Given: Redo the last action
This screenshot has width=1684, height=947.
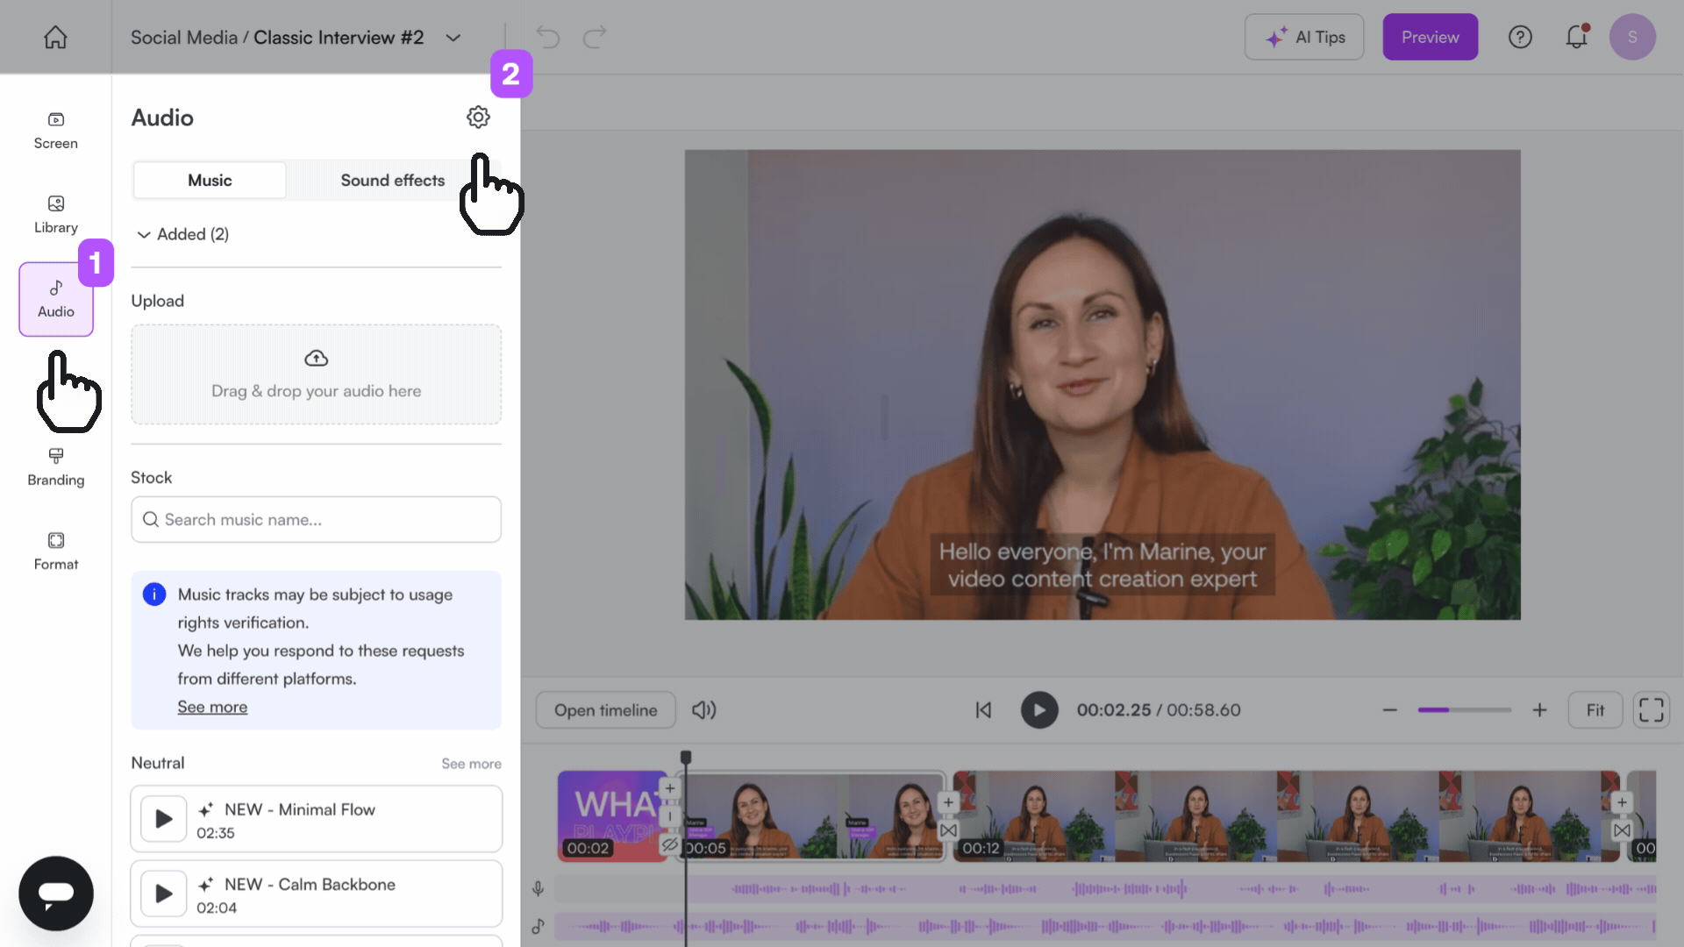Looking at the screenshot, I should tap(595, 37).
